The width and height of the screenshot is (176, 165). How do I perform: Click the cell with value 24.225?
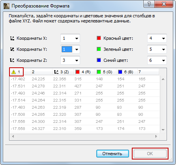(38, 79)
